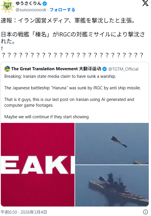Image resolution: width=151 pixels, height=216 pixels.
Task: Open the @TGTM_Official handle
Action: click(x=123, y=69)
